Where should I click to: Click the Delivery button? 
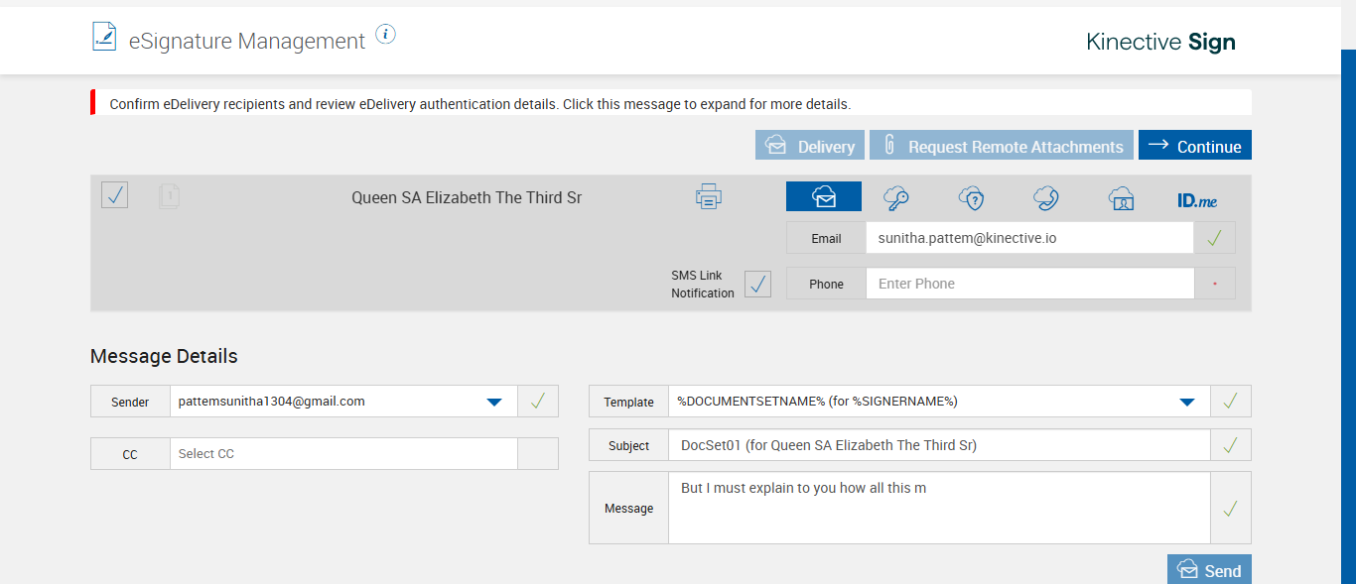click(x=810, y=146)
